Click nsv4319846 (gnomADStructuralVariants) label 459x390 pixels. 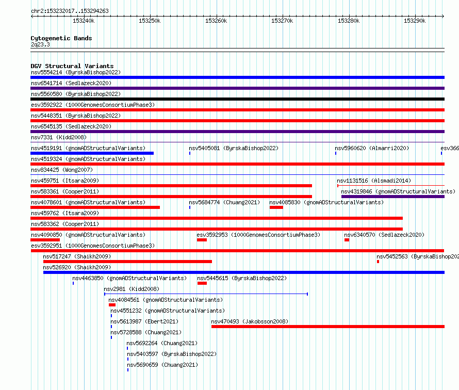pos(398,191)
